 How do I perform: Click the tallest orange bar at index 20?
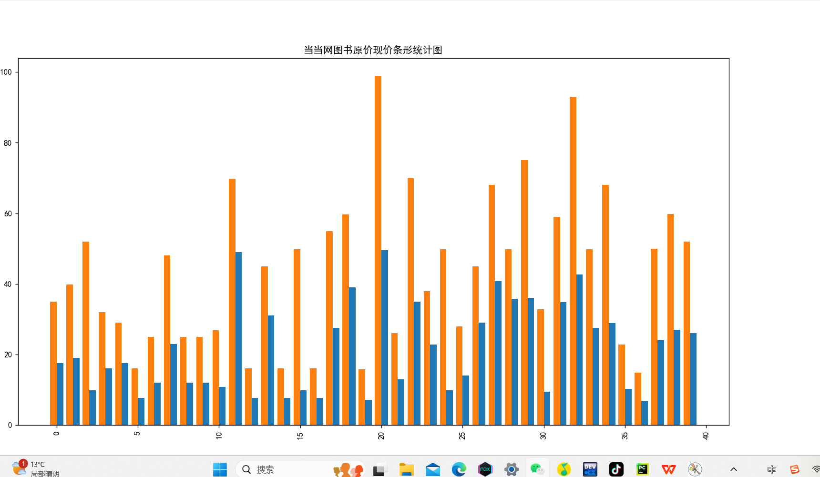point(378,250)
